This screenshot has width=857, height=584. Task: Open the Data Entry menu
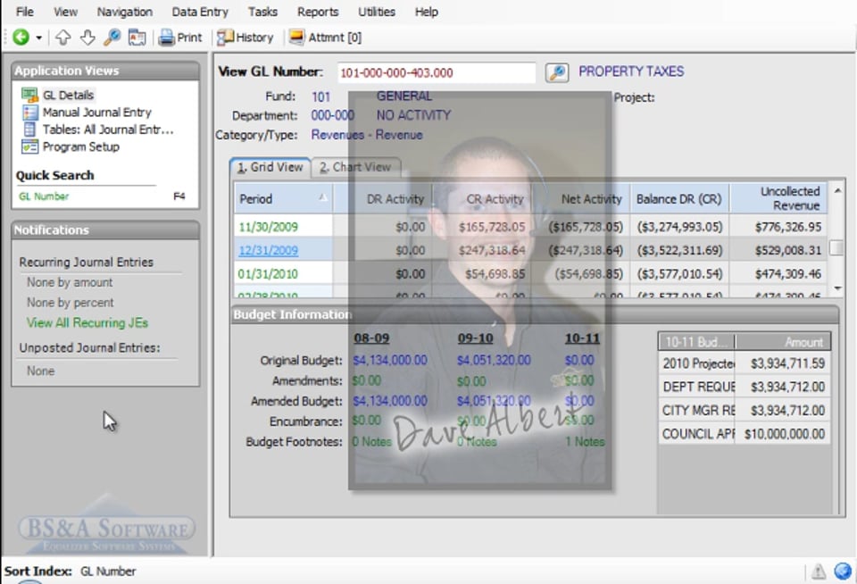(199, 12)
